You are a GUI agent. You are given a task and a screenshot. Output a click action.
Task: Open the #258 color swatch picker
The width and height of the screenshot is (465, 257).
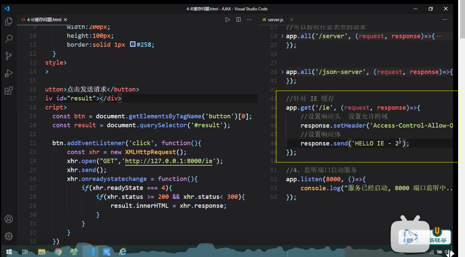coord(133,45)
